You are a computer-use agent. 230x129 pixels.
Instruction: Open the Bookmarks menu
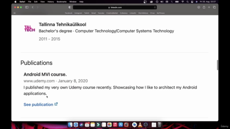click(x=61, y=2)
